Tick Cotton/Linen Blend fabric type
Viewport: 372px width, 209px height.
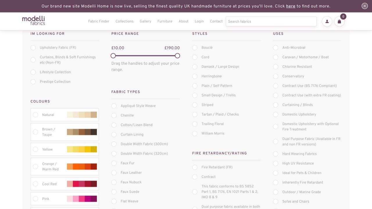click(x=114, y=125)
